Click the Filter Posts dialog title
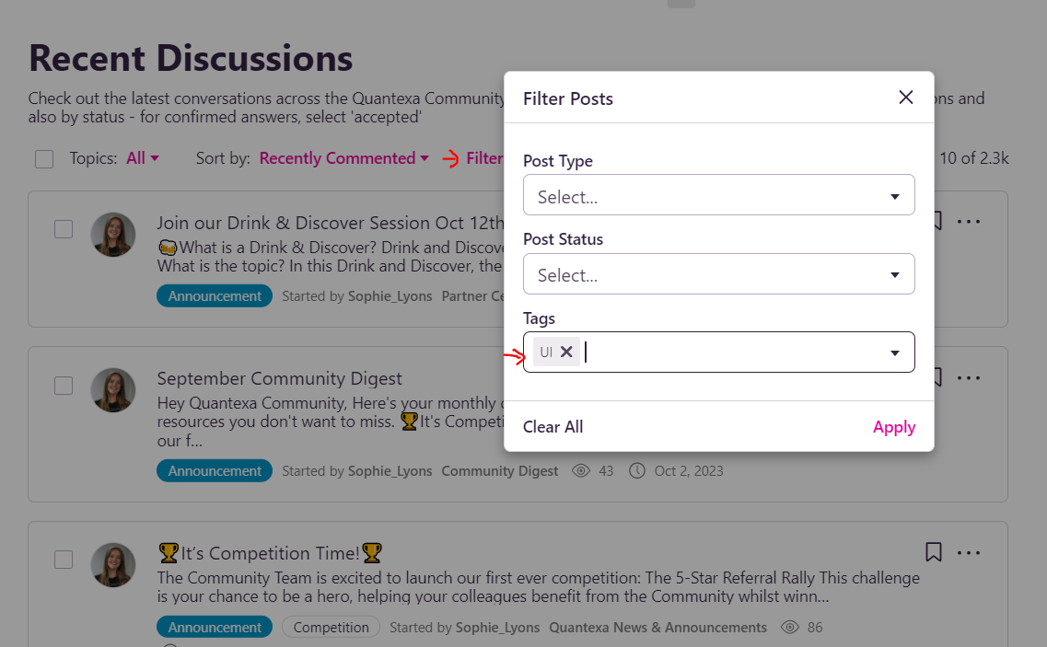 click(x=567, y=98)
